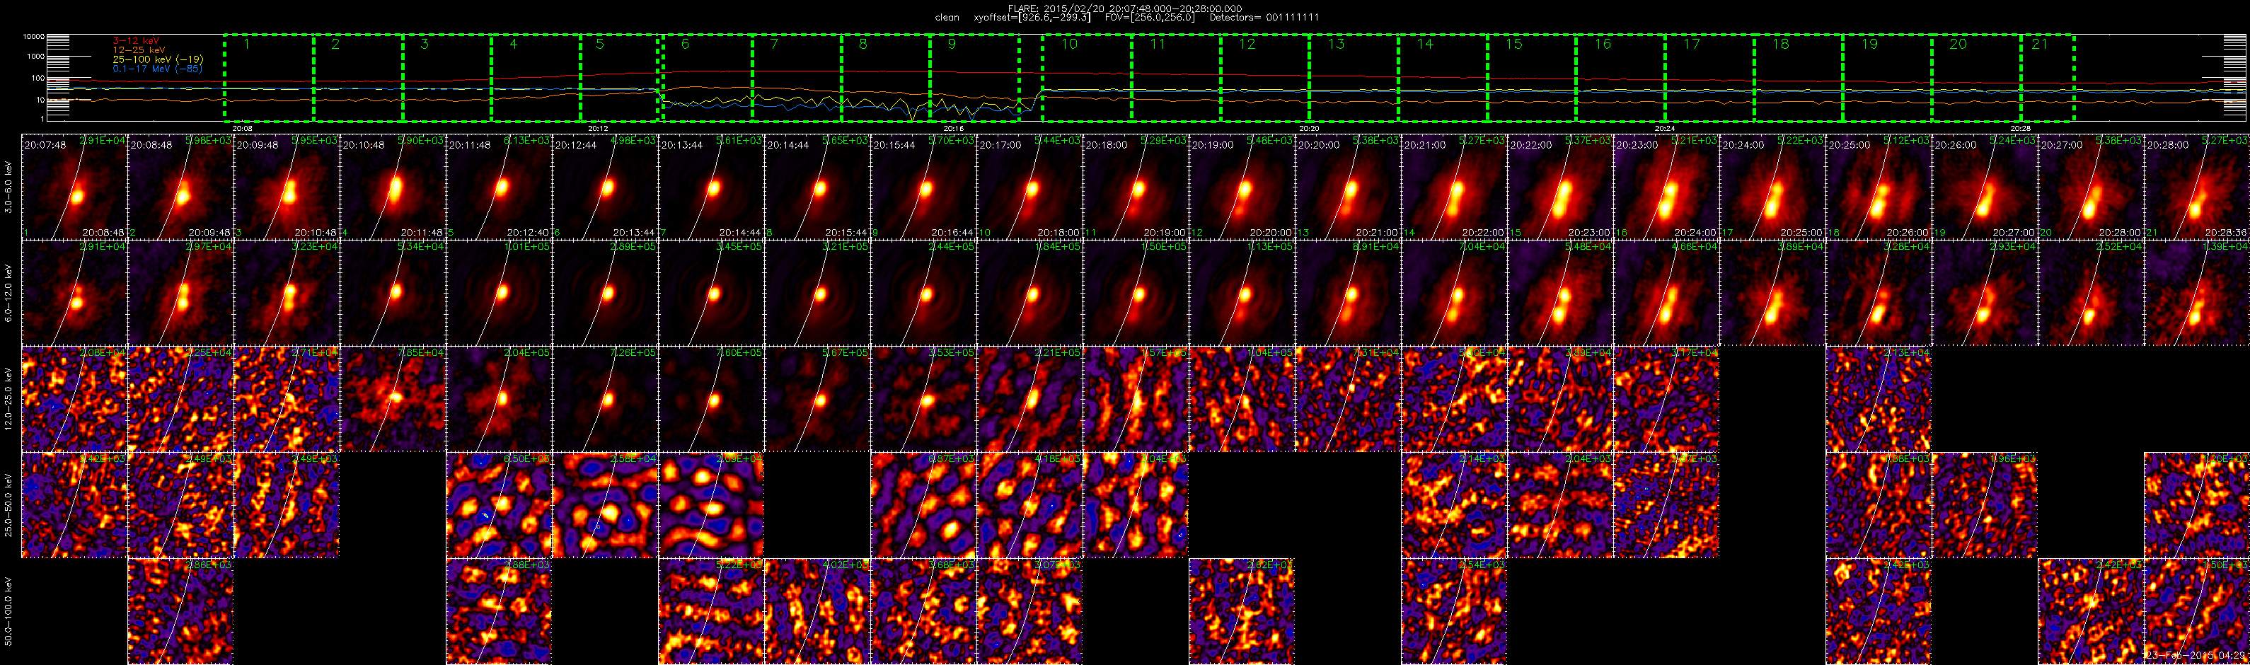The width and height of the screenshot is (2250, 665).
Task: Open the 3-6 keV image starting 20:15:44
Action: [x=923, y=186]
